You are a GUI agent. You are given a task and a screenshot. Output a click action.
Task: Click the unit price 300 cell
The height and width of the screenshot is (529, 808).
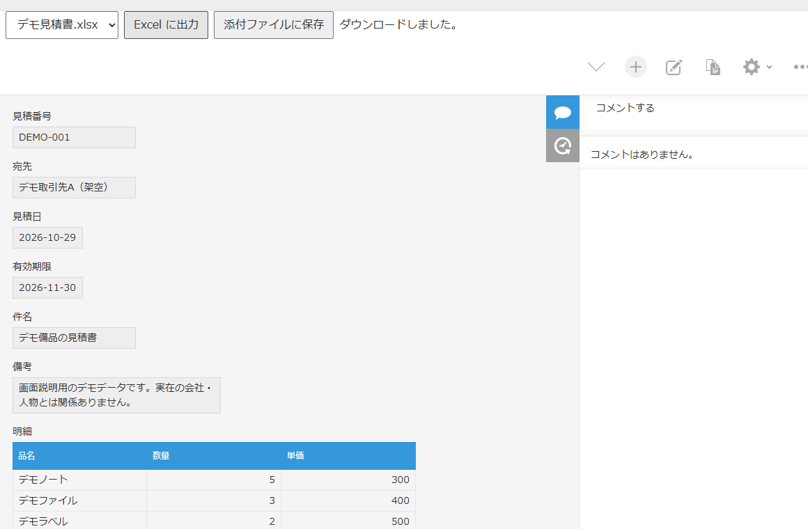point(348,480)
